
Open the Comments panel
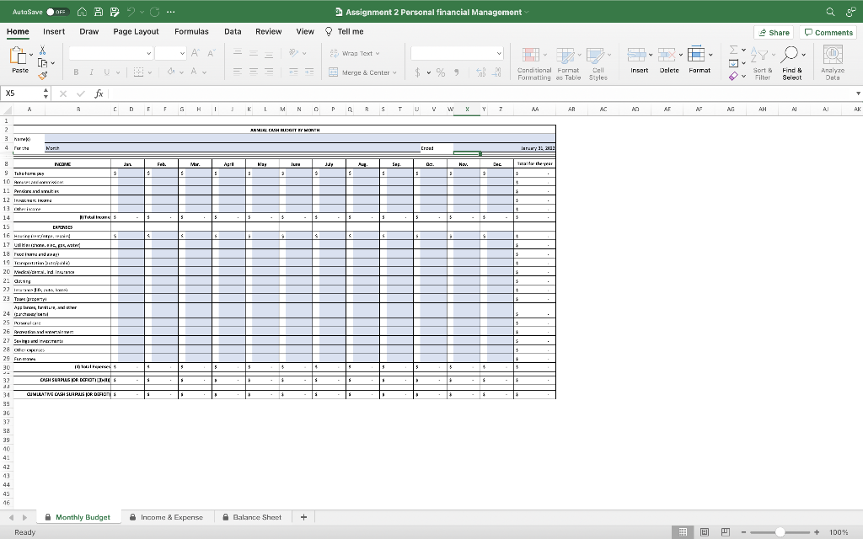tap(828, 32)
